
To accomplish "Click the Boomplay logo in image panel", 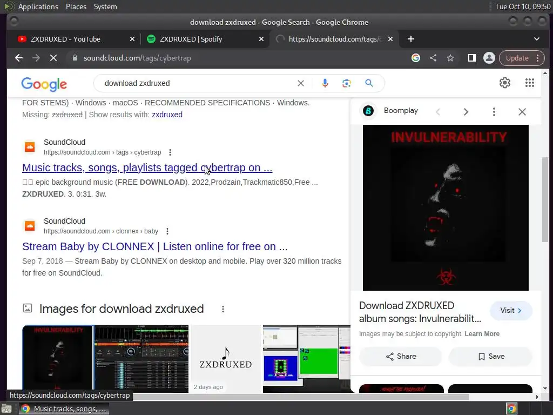I will tap(368, 111).
